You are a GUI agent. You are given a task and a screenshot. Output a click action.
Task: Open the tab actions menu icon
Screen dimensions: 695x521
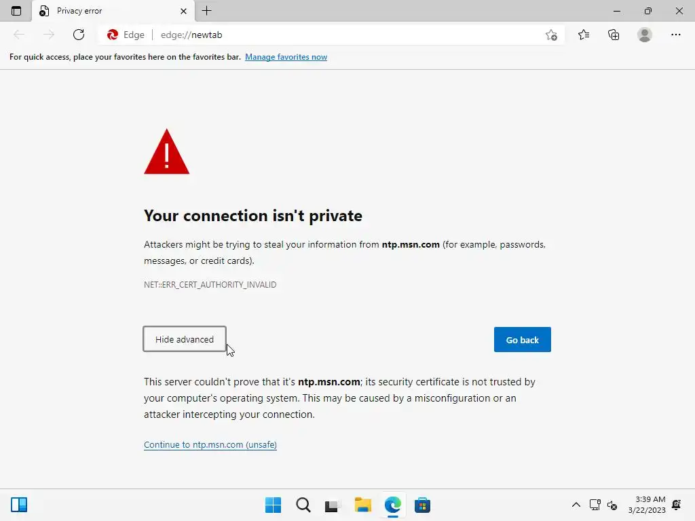pos(16,11)
